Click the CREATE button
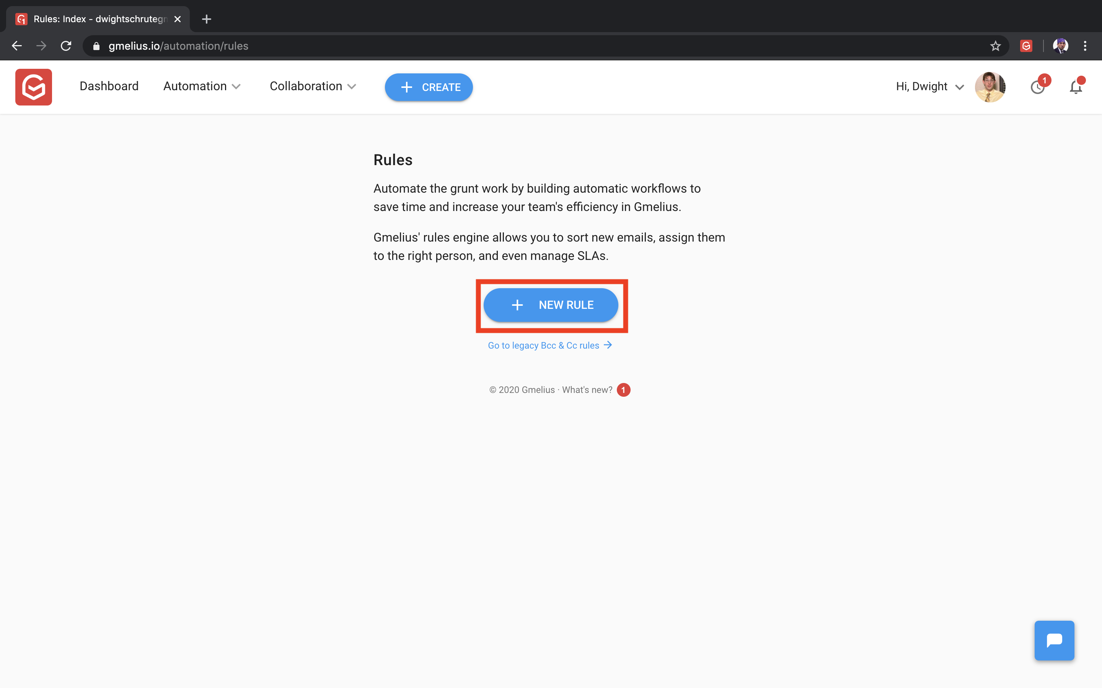Screen dimensions: 1102x688 point(429,87)
